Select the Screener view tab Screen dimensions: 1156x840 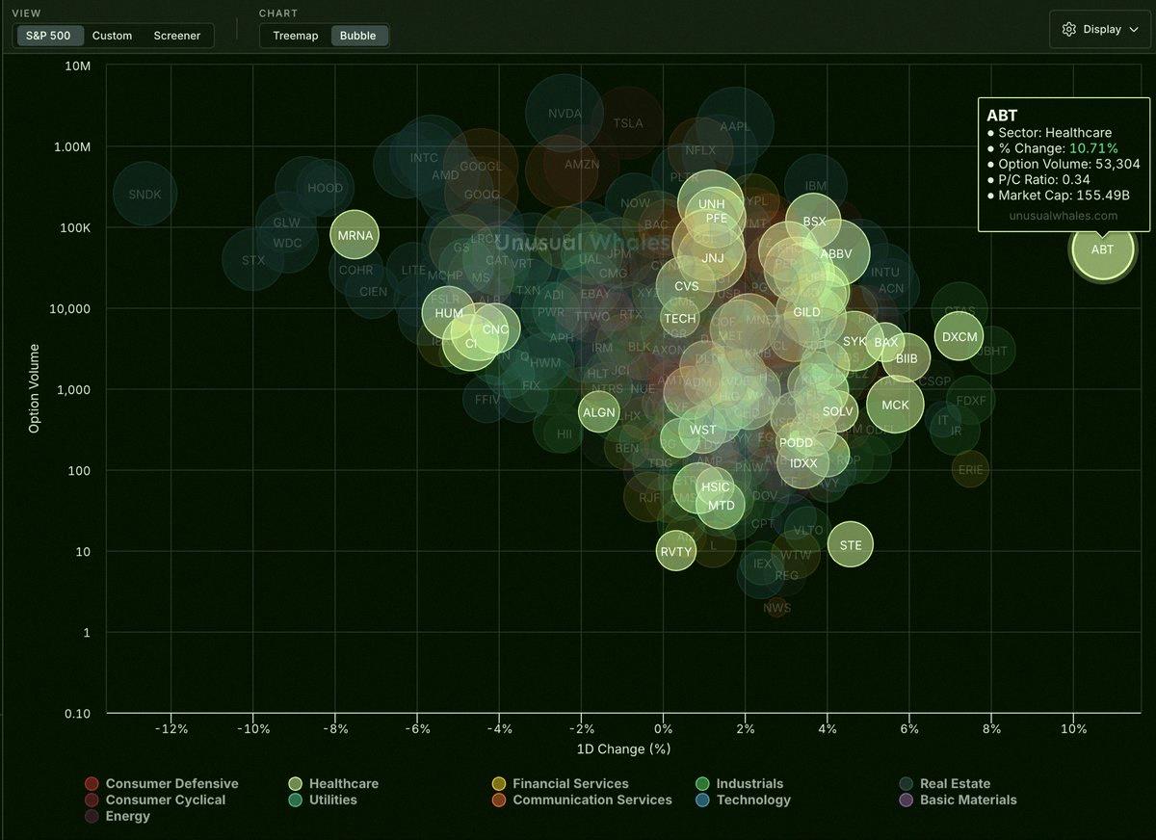[177, 36]
